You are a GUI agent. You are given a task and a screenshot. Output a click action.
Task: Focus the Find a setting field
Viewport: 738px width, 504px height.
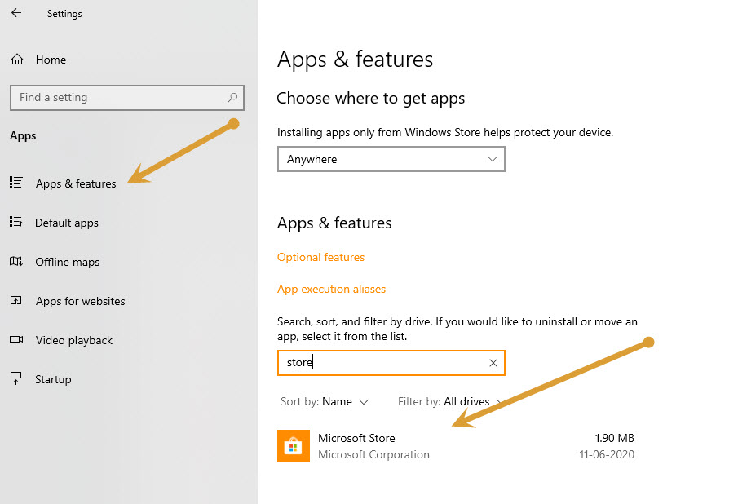(127, 97)
